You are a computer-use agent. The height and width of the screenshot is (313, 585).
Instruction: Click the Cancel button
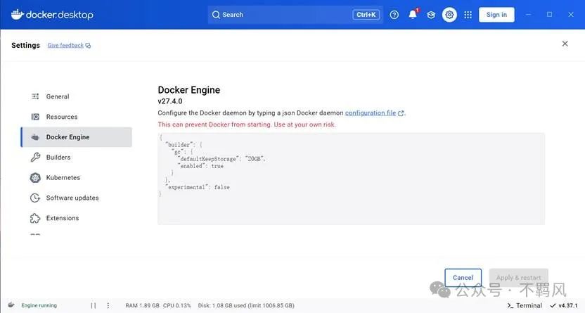pos(463,278)
